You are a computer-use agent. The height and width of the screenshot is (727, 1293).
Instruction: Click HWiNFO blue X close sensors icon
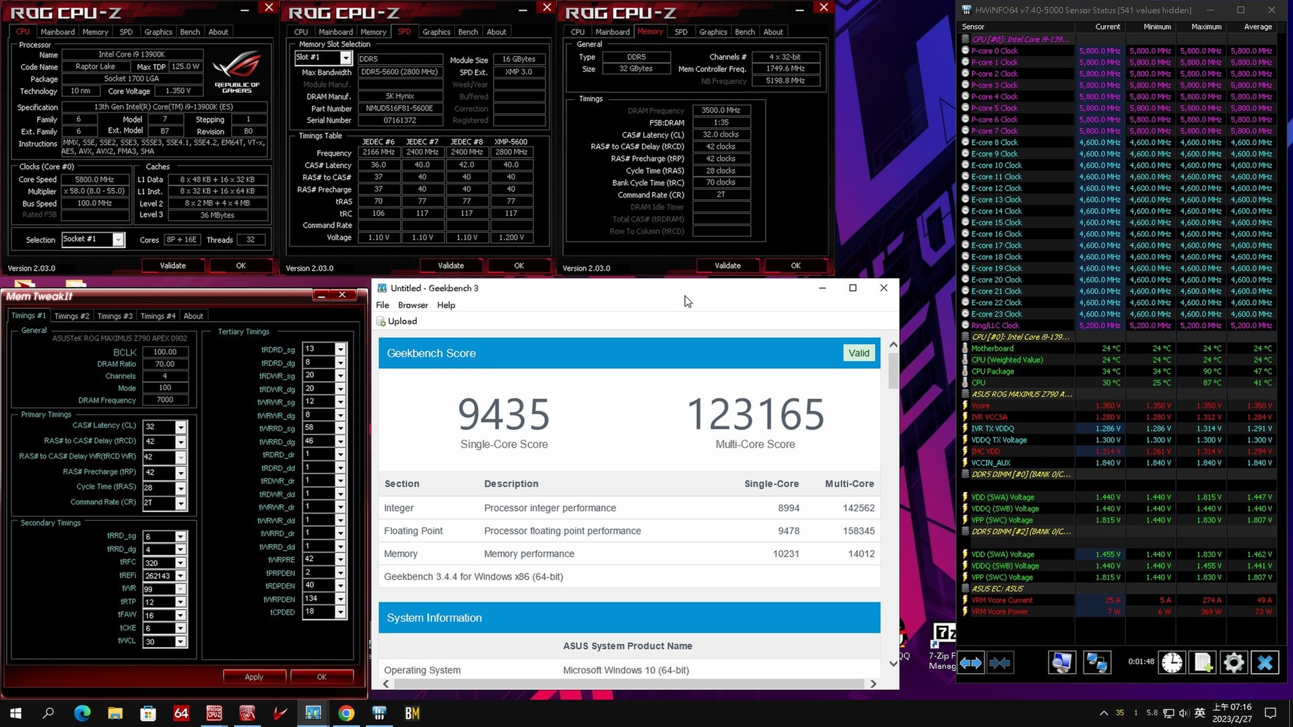pyautogui.click(x=1265, y=663)
